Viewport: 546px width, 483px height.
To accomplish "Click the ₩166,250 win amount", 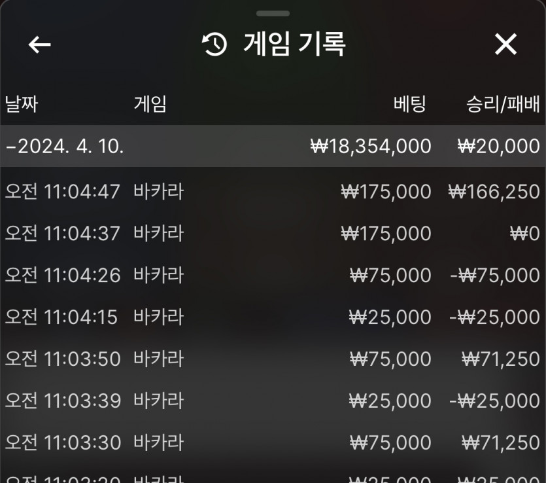I will (494, 192).
